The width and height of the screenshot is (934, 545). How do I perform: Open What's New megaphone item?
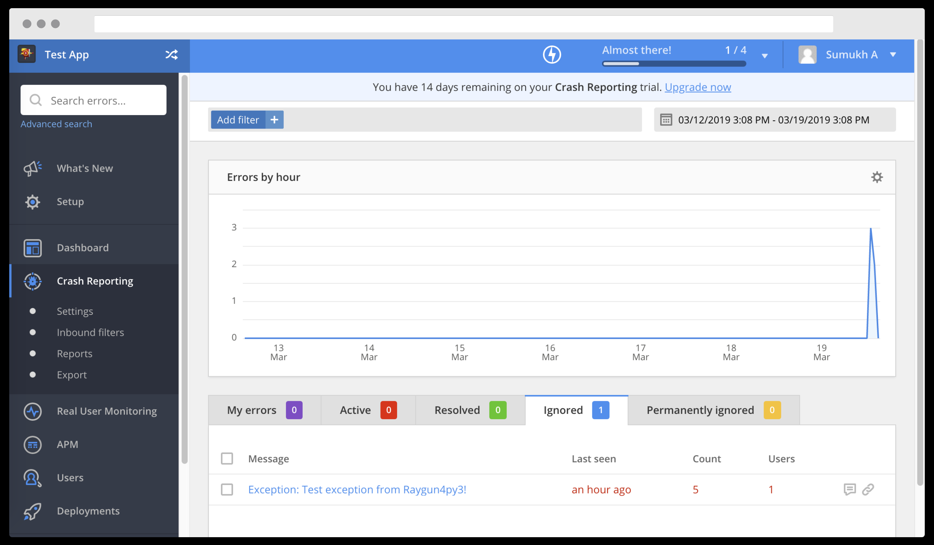pos(85,168)
